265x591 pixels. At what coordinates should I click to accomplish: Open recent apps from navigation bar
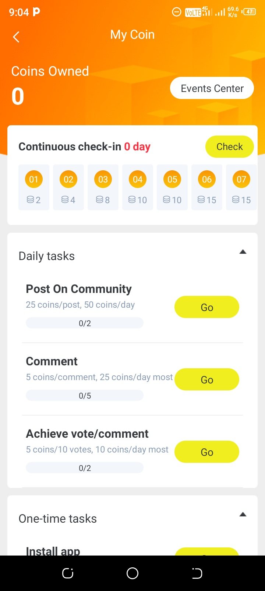(x=68, y=573)
